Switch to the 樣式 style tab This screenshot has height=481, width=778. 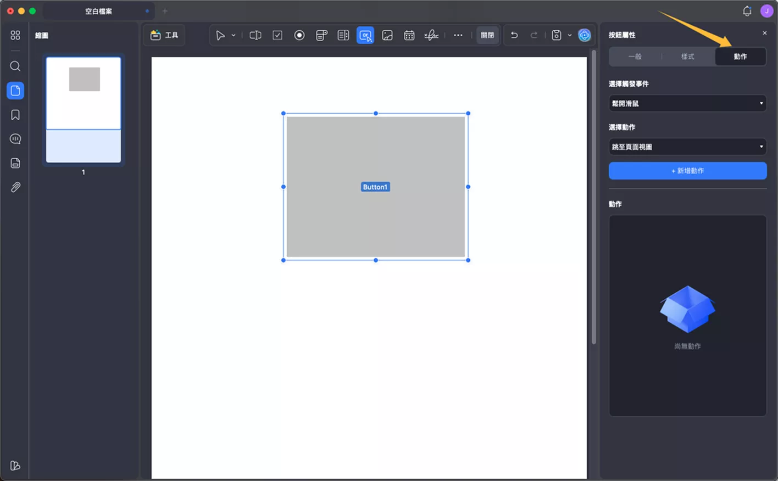pyautogui.click(x=688, y=57)
